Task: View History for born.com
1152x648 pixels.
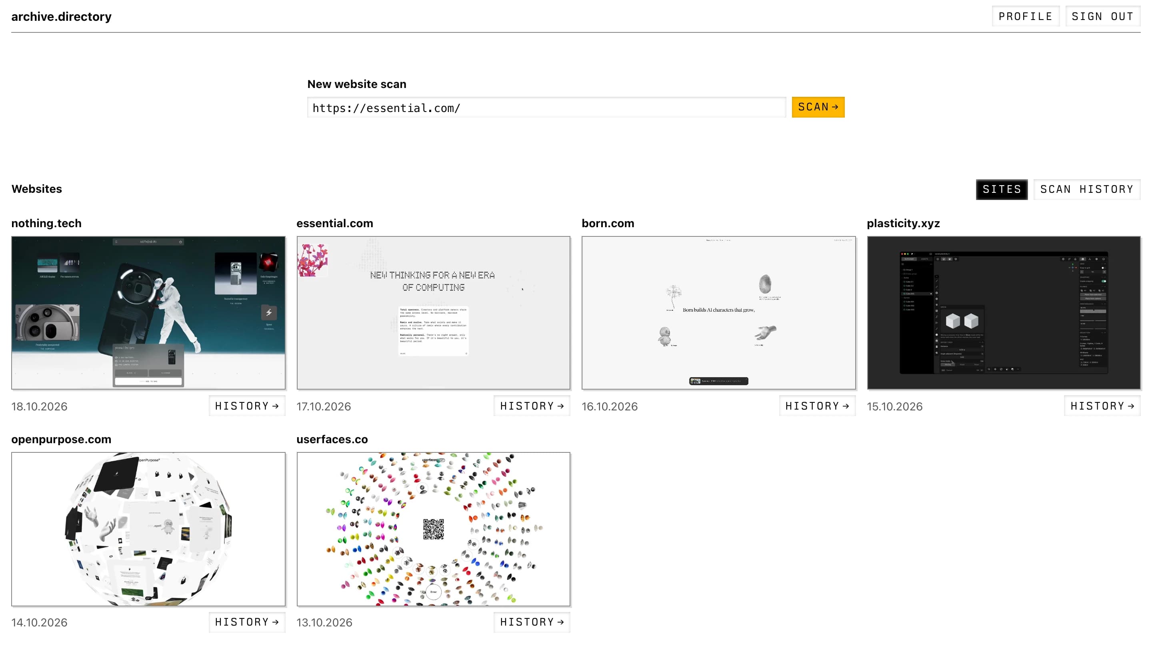Action: click(x=817, y=406)
